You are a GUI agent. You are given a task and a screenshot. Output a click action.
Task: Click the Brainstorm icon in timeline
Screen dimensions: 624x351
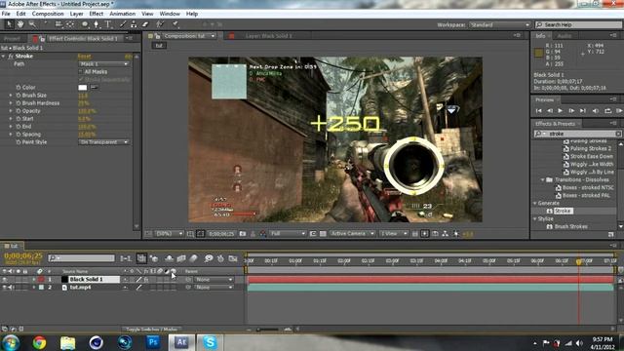coord(208,258)
